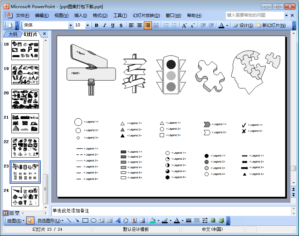Viewport: 299px width, 236px height.
Task: Open the line style options
Action: pyautogui.click(x=188, y=220)
